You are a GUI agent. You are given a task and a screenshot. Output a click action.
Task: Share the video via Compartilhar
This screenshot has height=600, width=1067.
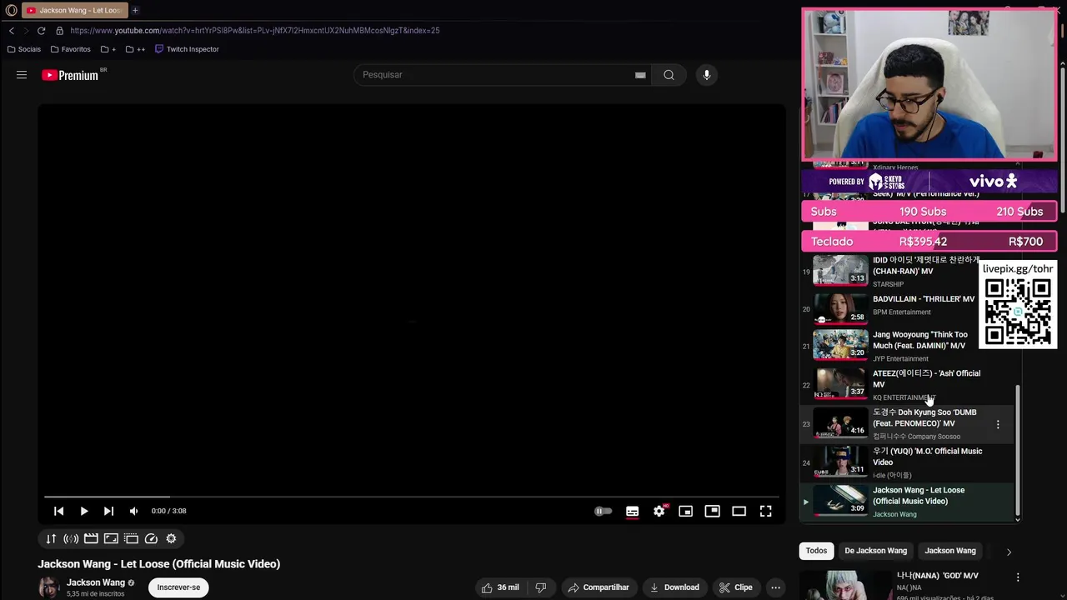[599, 587]
